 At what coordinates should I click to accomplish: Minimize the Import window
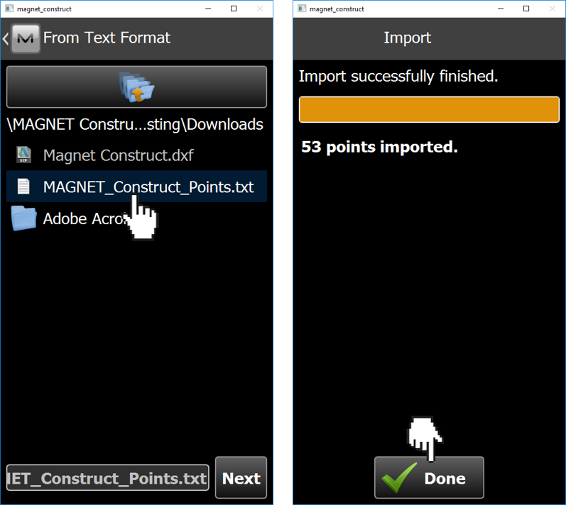501,9
